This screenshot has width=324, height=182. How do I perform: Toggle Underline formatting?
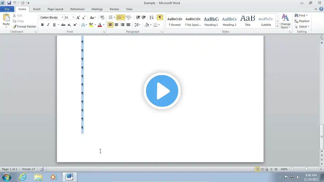pos(54,25)
